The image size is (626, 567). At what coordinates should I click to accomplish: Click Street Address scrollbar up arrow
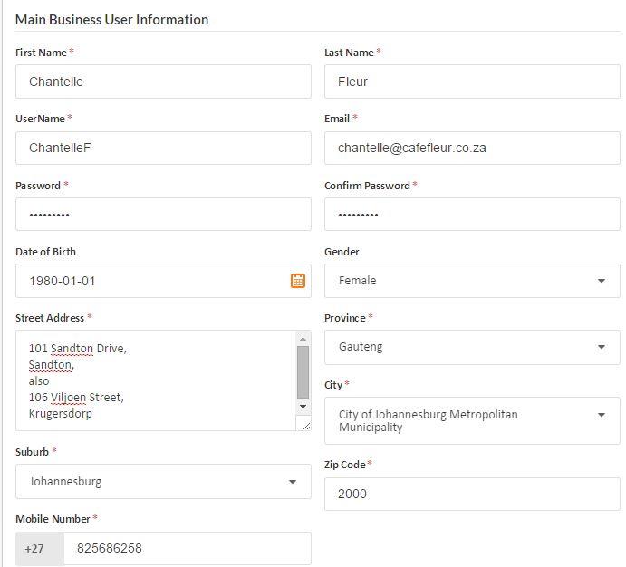tap(303, 339)
